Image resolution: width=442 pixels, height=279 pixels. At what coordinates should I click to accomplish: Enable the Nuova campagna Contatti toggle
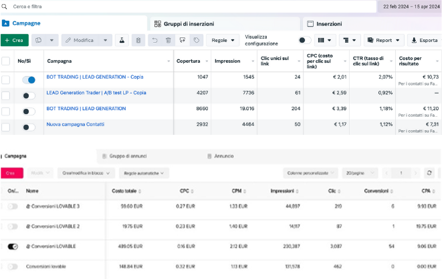pyautogui.click(x=28, y=127)
